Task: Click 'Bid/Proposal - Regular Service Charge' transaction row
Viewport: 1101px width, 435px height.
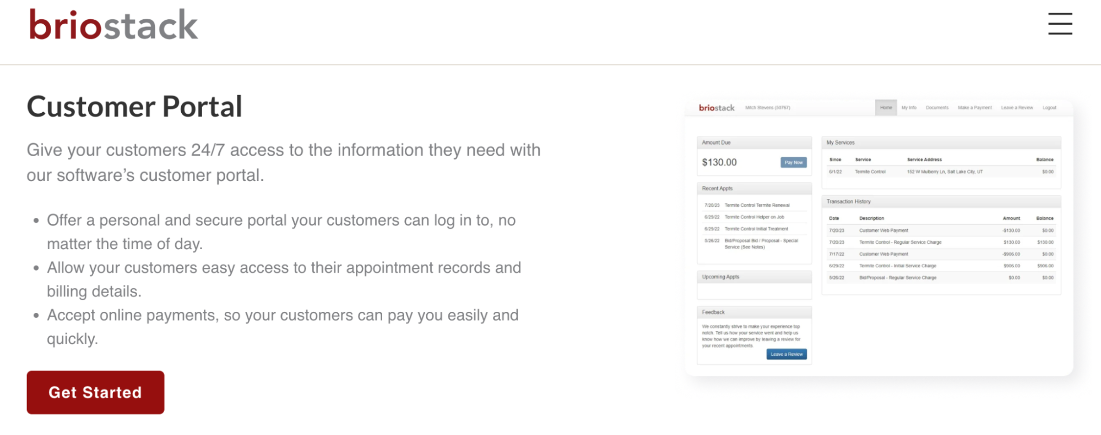Action: (941, 278)
